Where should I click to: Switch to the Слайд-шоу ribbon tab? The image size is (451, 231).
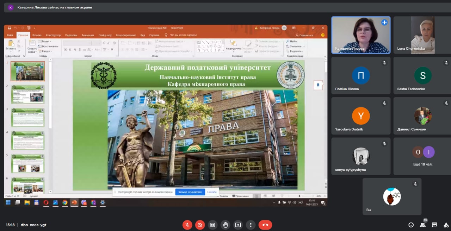point(105,35)
